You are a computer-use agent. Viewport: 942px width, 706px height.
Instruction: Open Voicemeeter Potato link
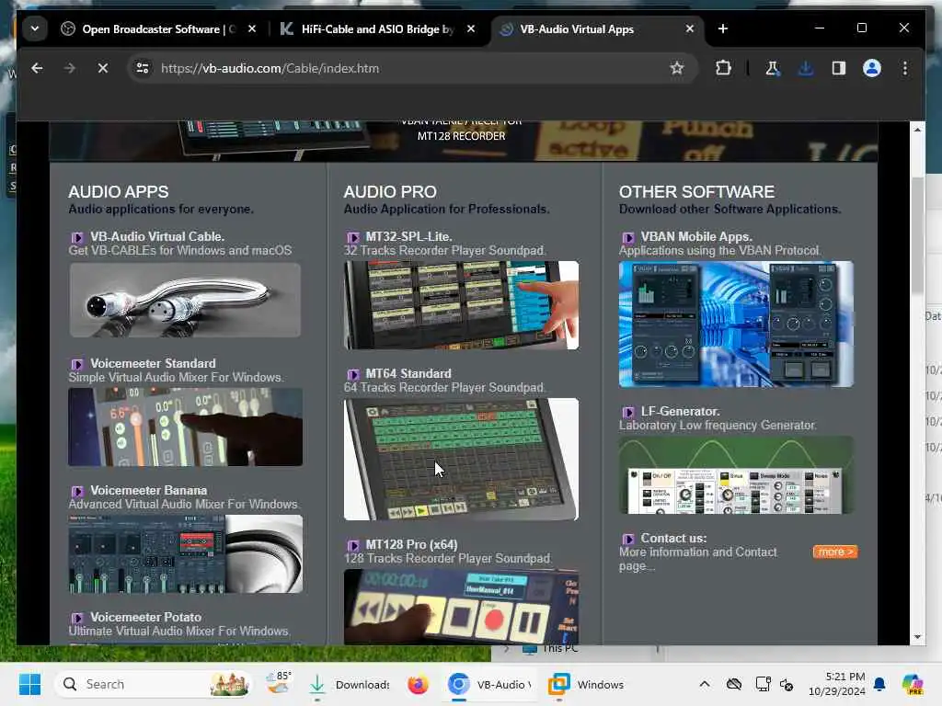pos(145,617)
